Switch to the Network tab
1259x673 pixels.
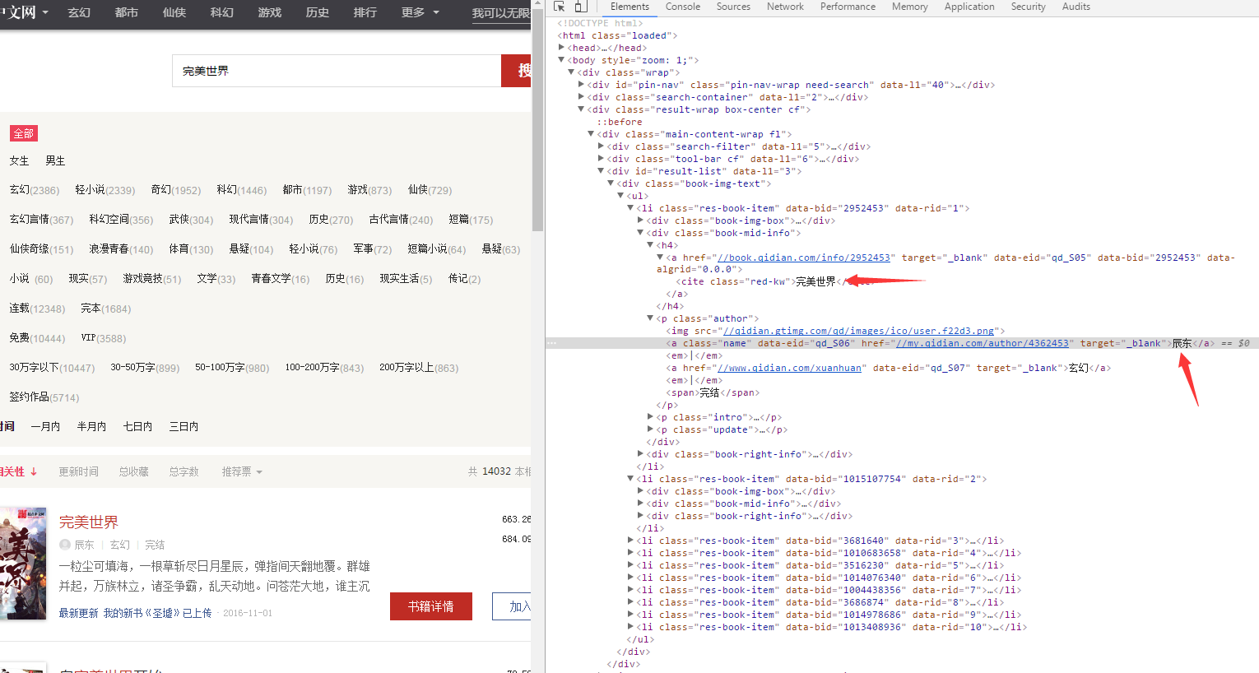[x=785, y=7]
